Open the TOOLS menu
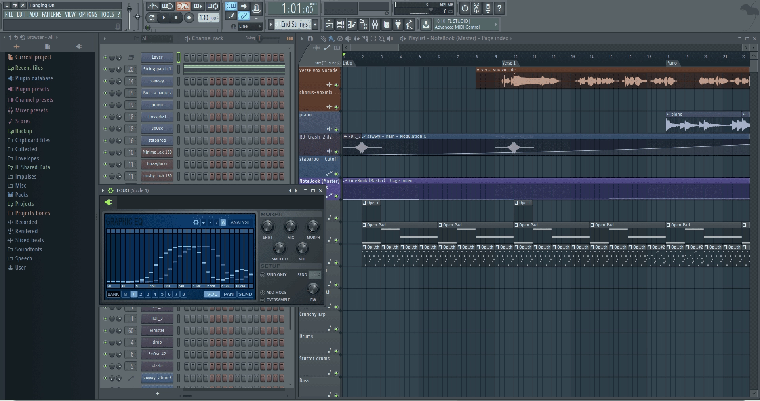760x401 pixels. click(107, 14)
